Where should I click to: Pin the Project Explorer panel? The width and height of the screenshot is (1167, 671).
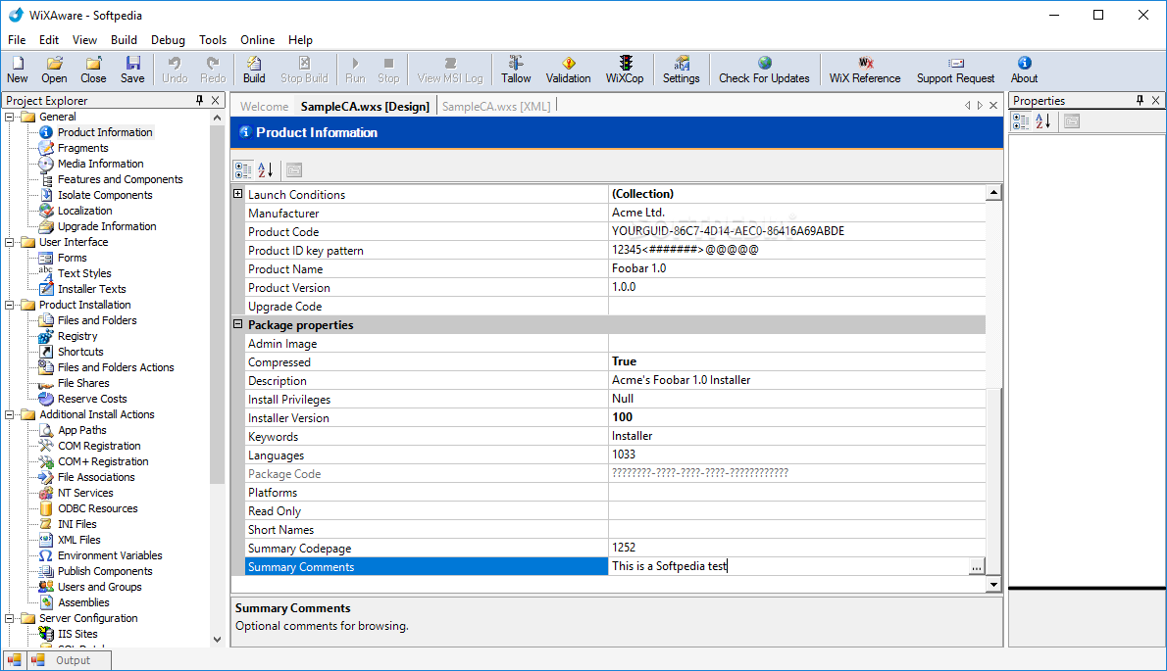[x=199, y=100]
